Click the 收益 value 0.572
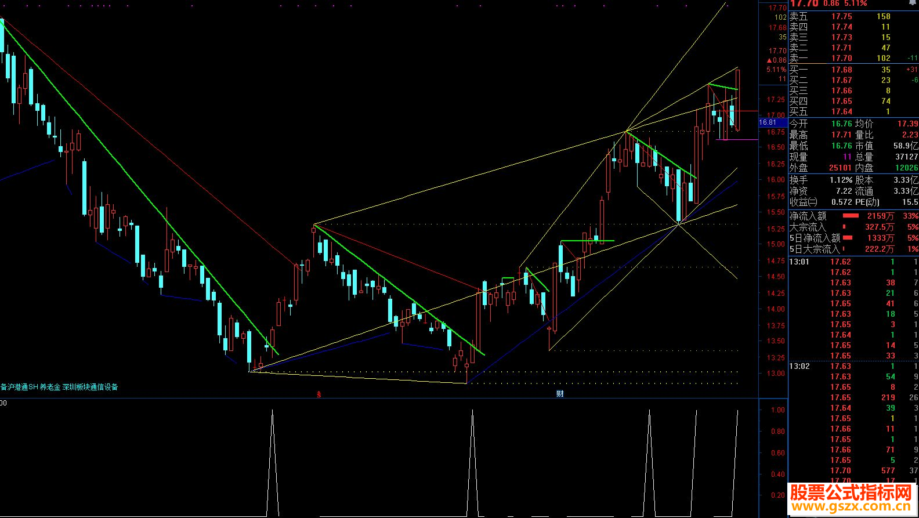 pyautogui.click(x=842, y=202)
